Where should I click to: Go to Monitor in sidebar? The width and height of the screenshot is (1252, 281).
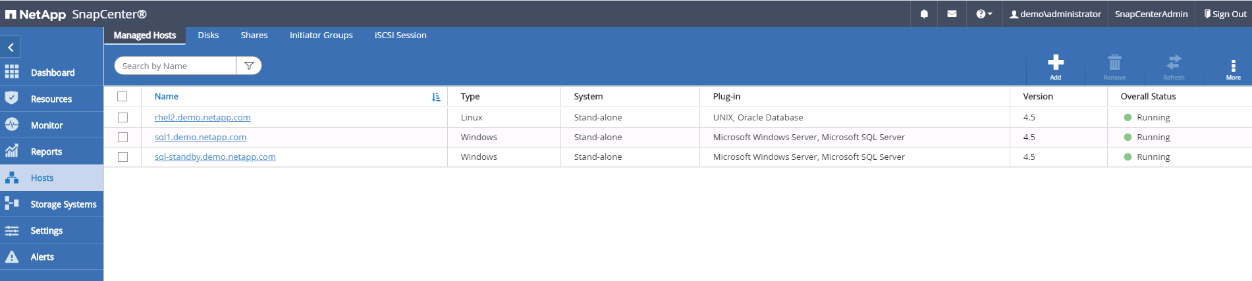[x=46, y=125]
